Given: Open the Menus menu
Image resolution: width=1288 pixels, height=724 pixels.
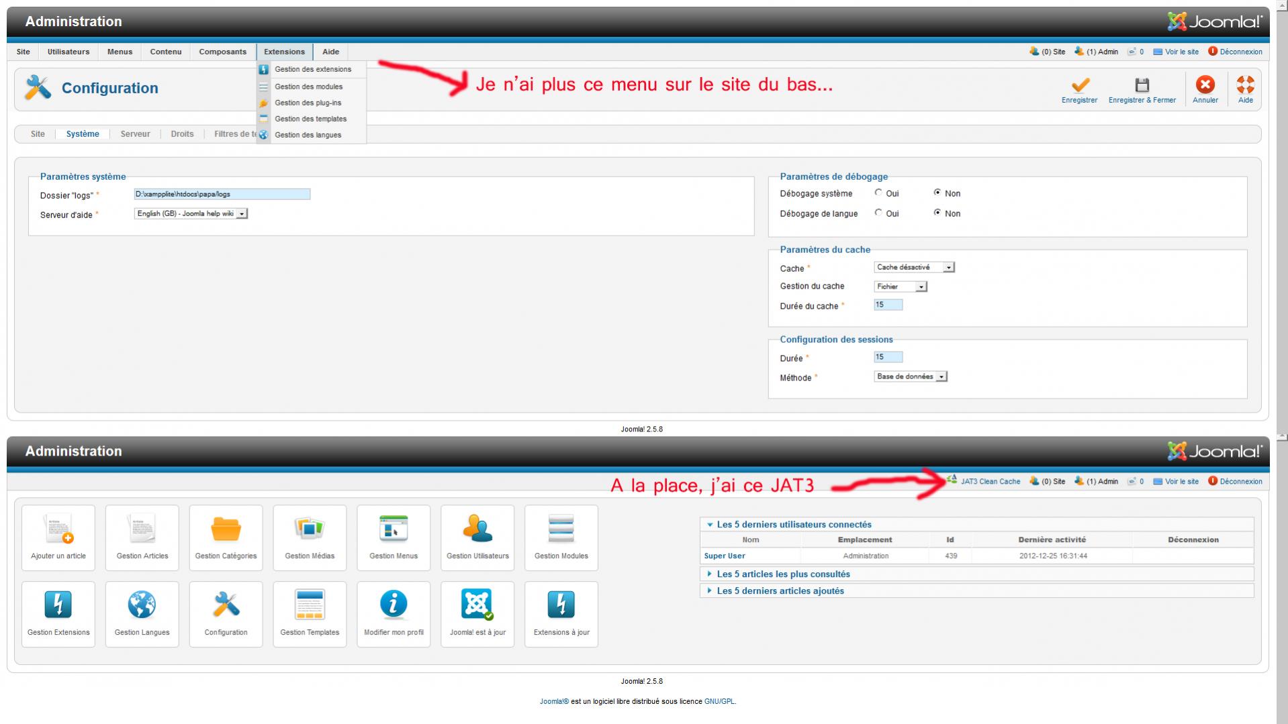Looking at the screenshot, I should point(120,52).
